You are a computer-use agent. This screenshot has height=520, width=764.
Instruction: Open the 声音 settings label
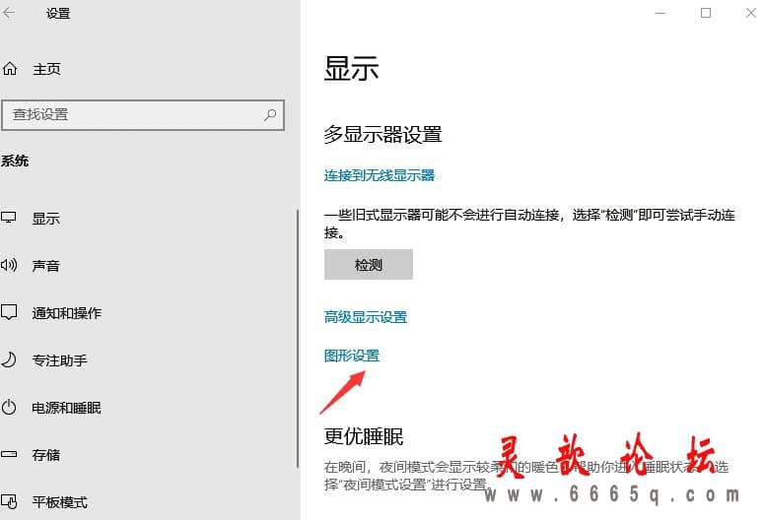click(x=46, y=266)
